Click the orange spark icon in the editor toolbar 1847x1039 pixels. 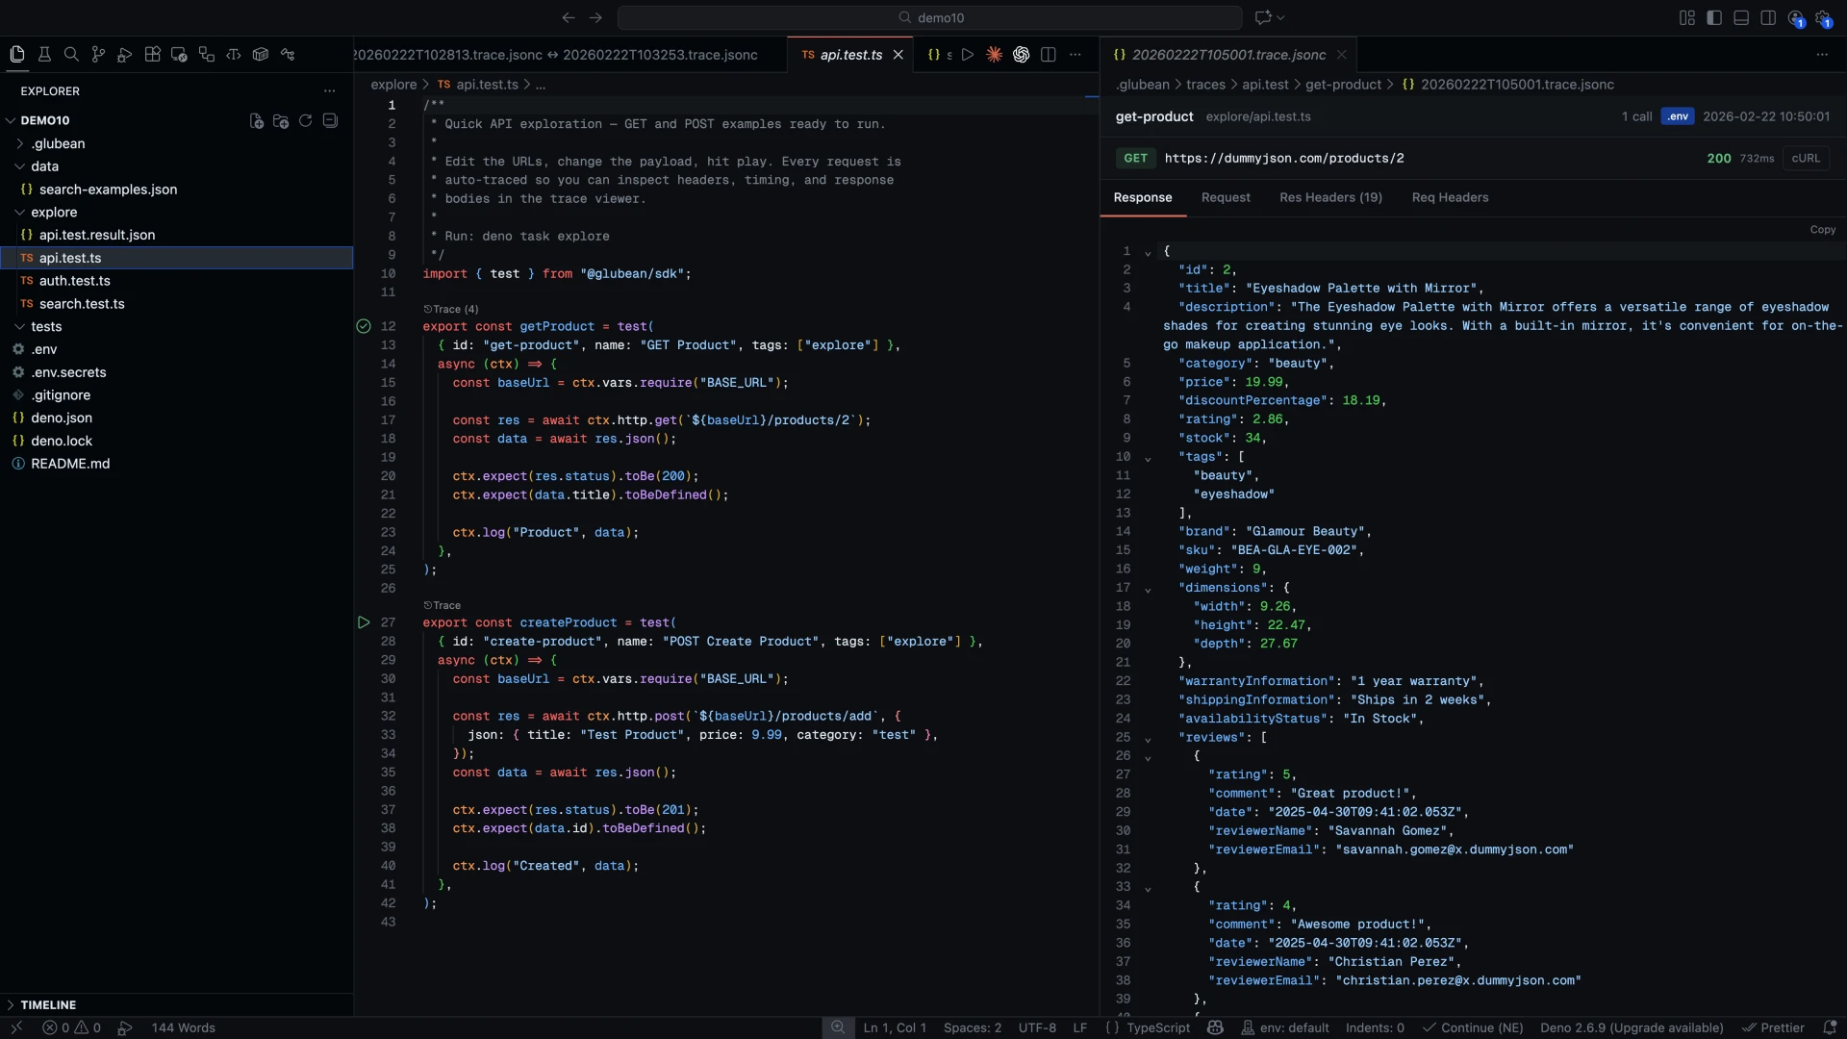click(994, 55)
